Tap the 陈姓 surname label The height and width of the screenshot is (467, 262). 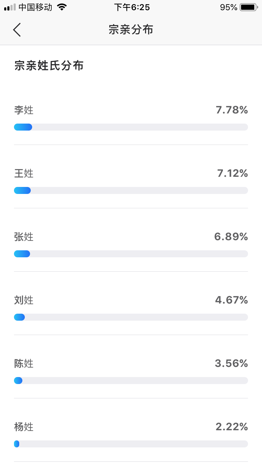click(24, 364)
